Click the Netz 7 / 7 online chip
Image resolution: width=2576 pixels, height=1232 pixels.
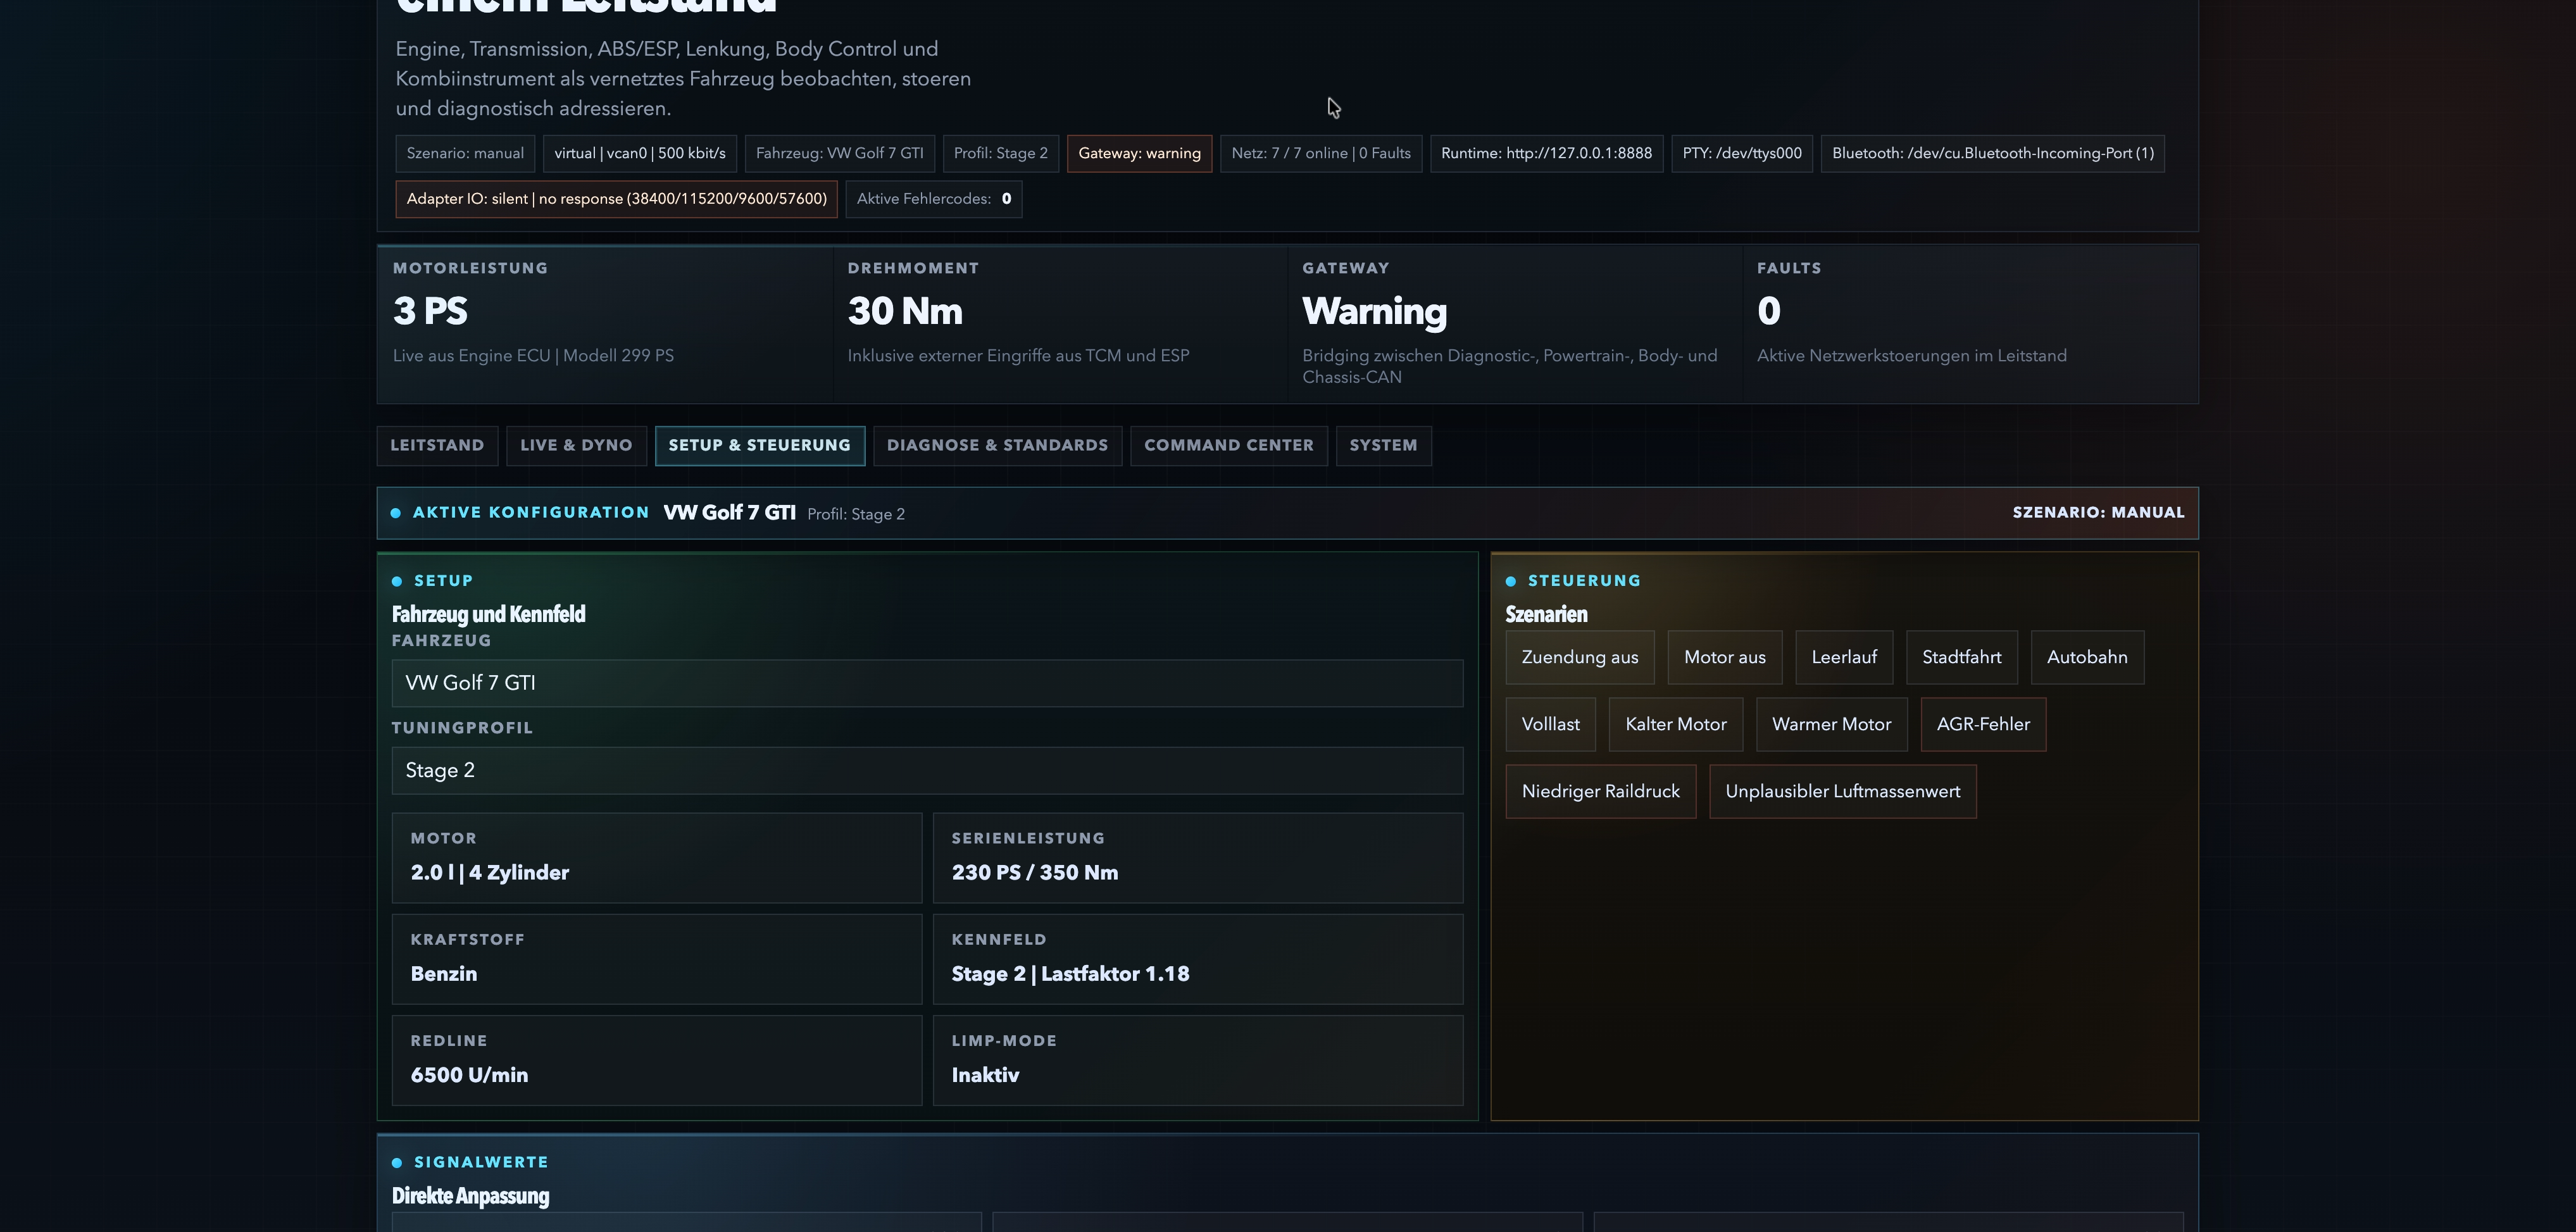(1321, 154)
